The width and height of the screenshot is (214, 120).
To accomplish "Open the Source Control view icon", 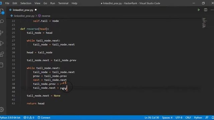I will (2, 33).
